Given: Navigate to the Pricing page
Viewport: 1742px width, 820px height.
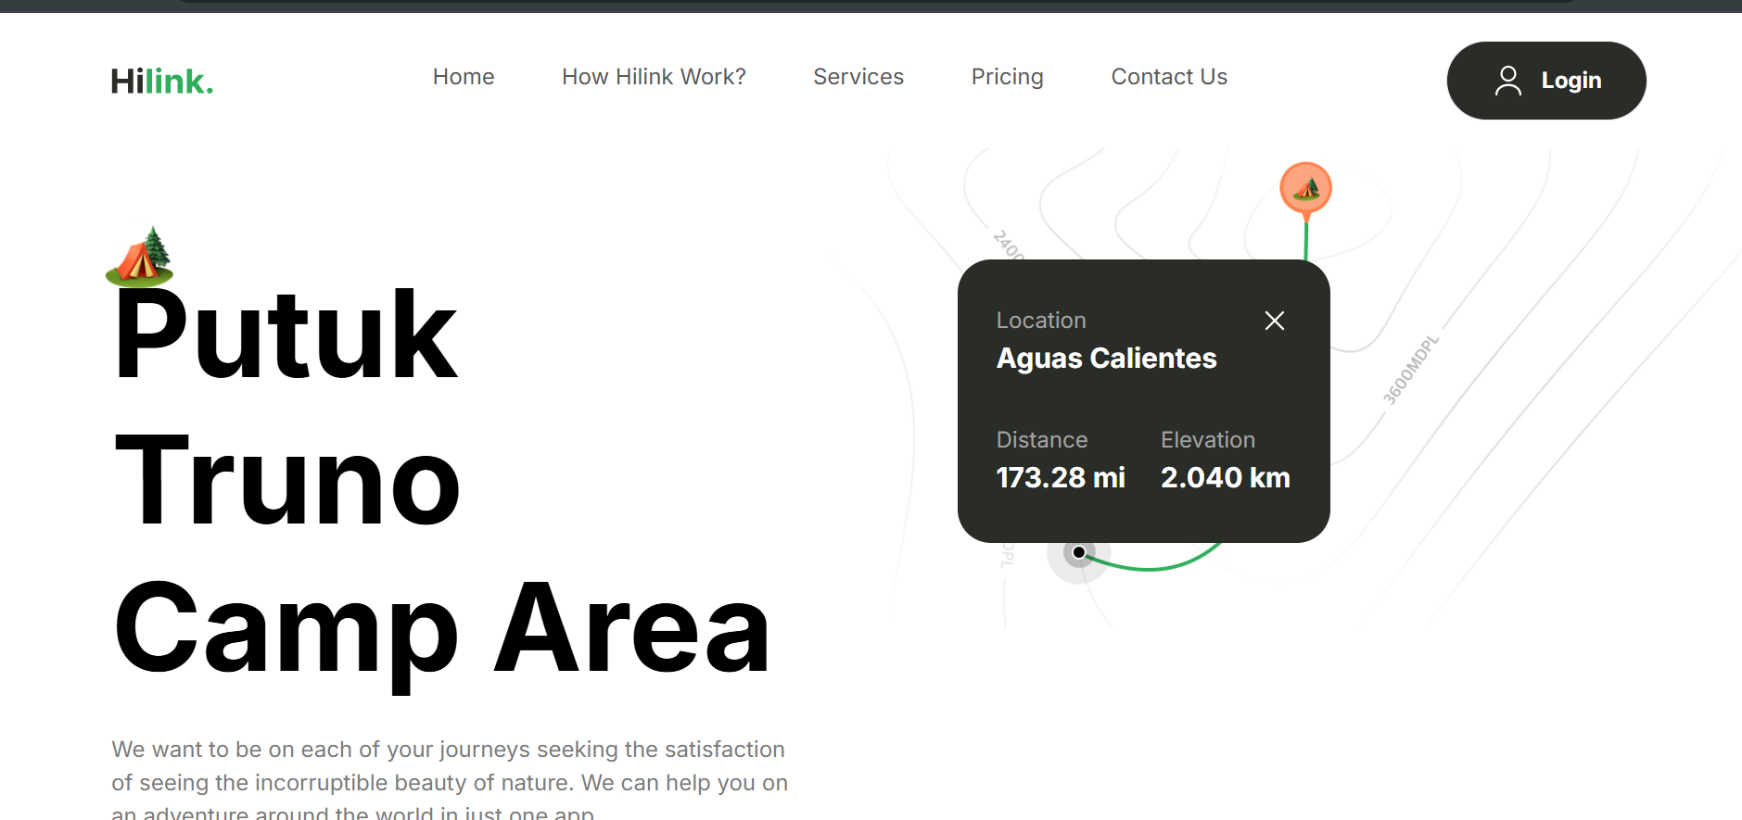Looking at the screenshot, I should pyautogui.click(x=1007, y=77).
